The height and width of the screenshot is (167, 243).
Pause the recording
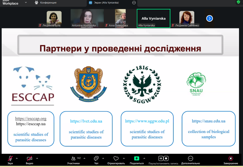(x=161, y=159)
